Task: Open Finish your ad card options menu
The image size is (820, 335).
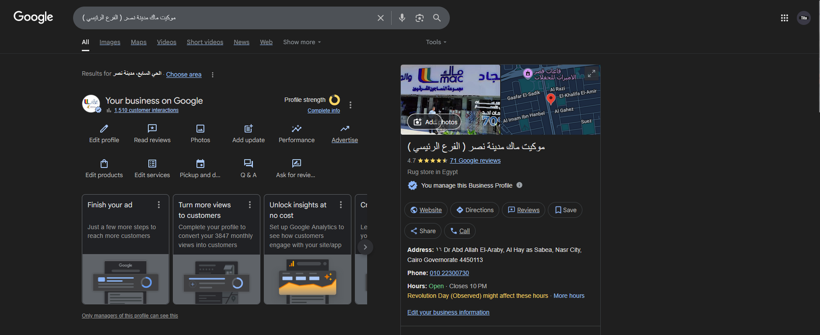Action: coord(159,205)
